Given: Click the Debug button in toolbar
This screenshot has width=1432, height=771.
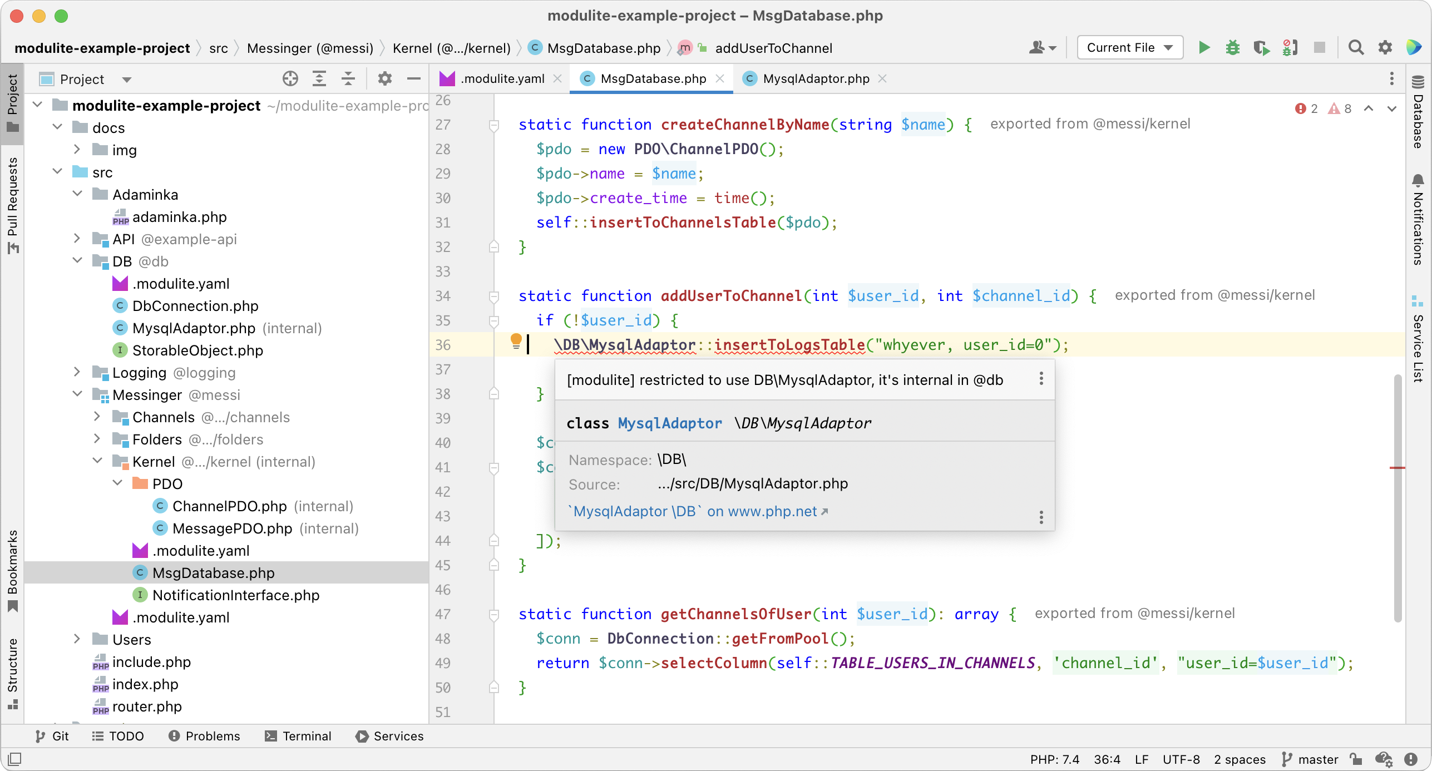Looking at the screenshot, I should pos(1231,47).
